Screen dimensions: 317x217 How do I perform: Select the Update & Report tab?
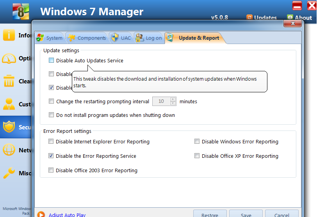click(195, 38)
